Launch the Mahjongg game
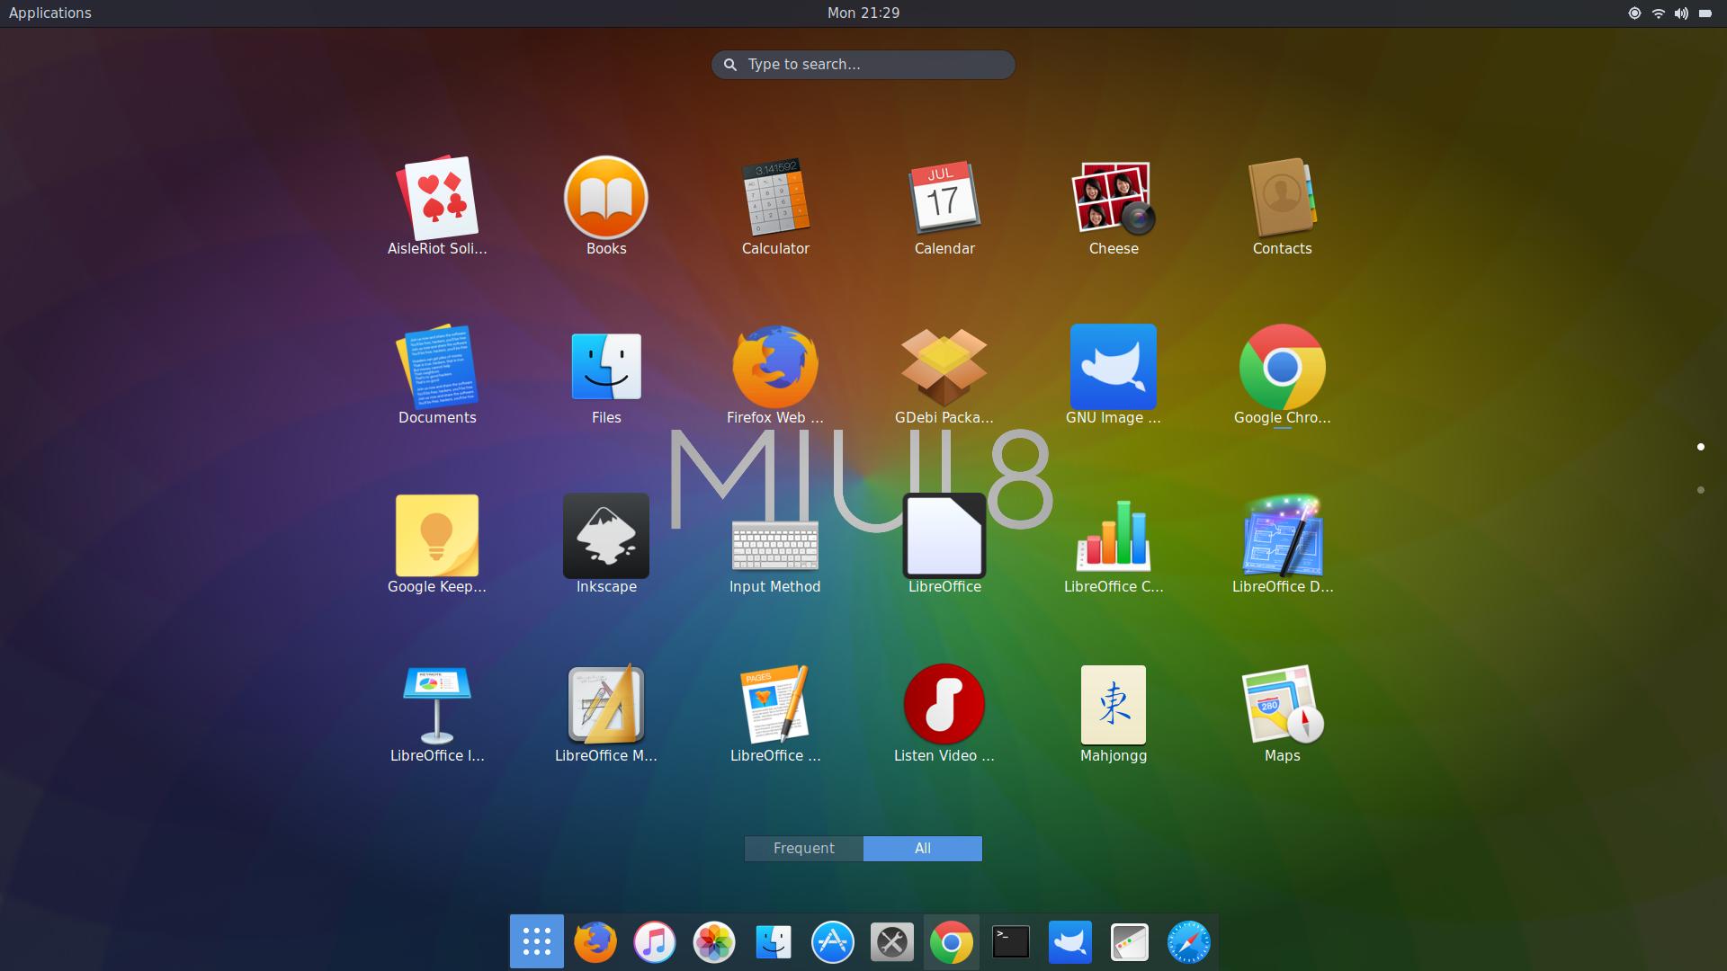This screenshot has height=971, width=1727. tap(1114, 706)
